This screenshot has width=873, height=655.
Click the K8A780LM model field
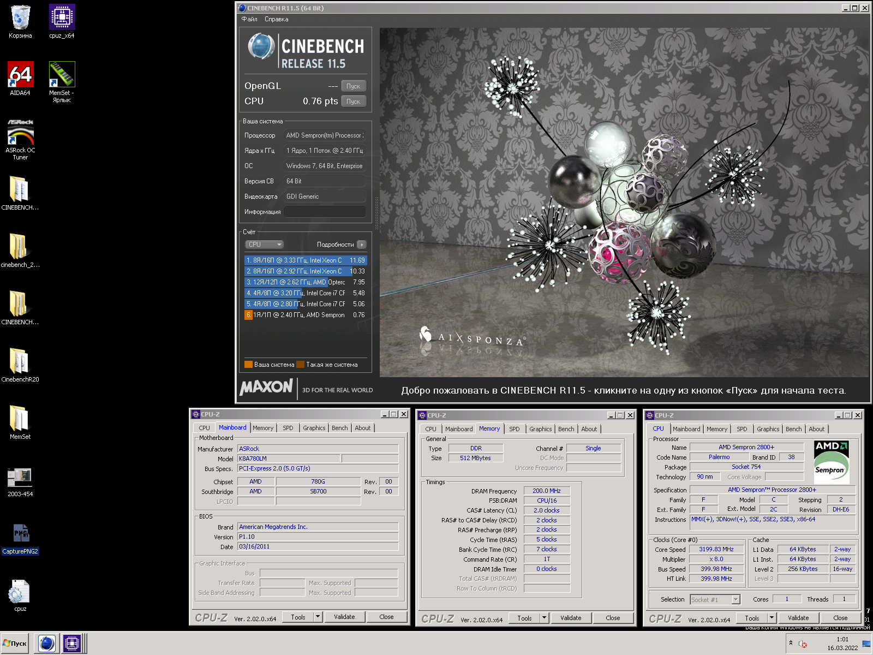[289, 459]
